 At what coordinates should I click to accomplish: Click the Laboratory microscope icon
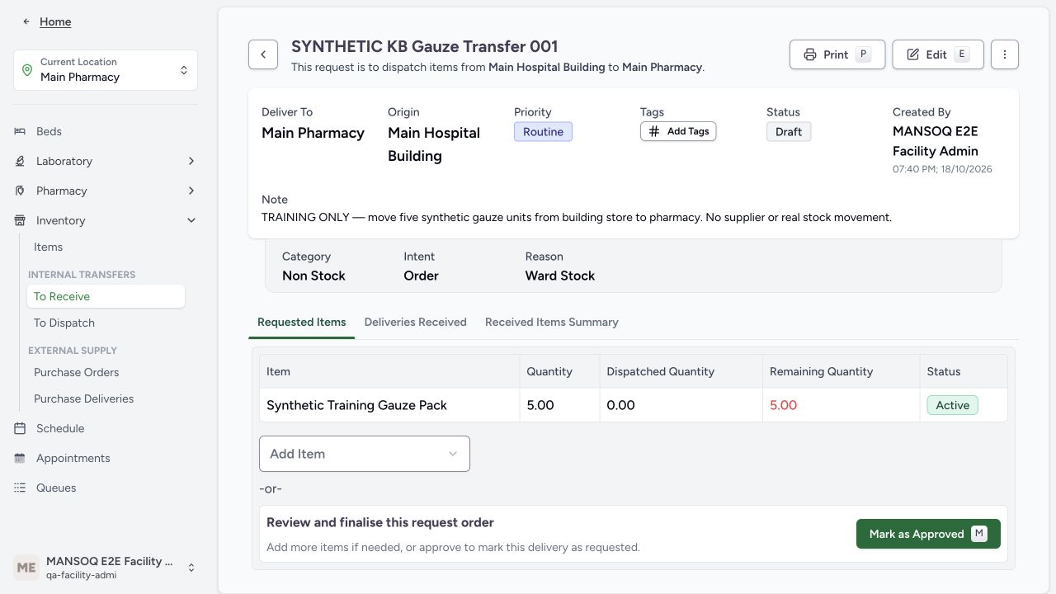coord(20,161)
